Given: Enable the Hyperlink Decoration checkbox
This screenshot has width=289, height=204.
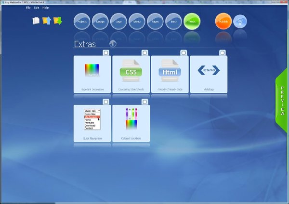Looking at the screenshot, I should pos(106,53).
